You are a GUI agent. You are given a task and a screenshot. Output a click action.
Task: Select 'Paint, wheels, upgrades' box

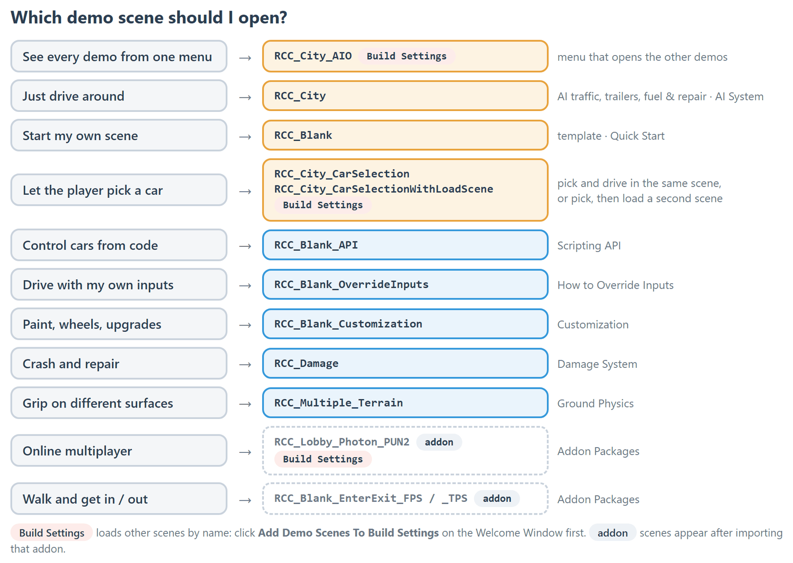coord(119,324)
